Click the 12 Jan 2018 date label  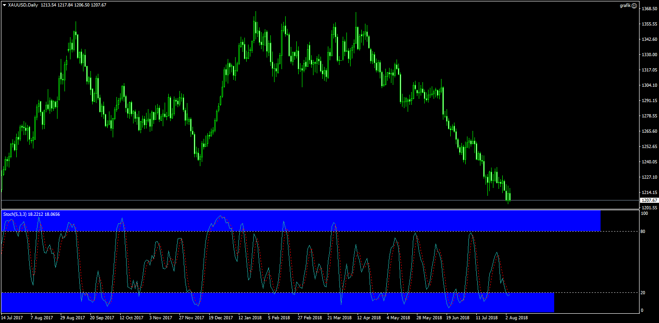coord(250,318)
